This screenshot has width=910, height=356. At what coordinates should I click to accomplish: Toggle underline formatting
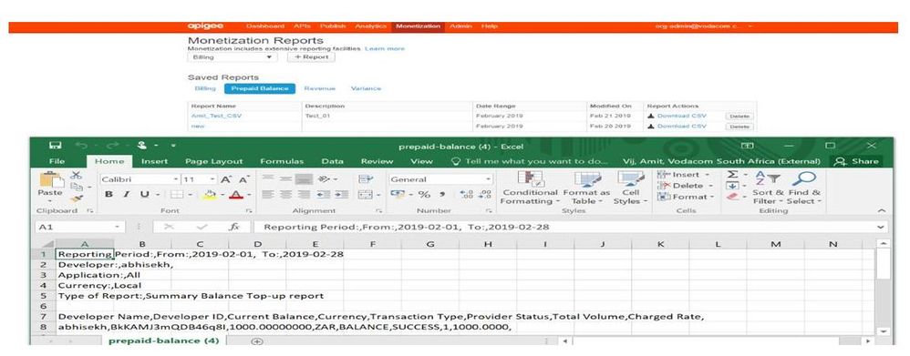coord(143,195)
